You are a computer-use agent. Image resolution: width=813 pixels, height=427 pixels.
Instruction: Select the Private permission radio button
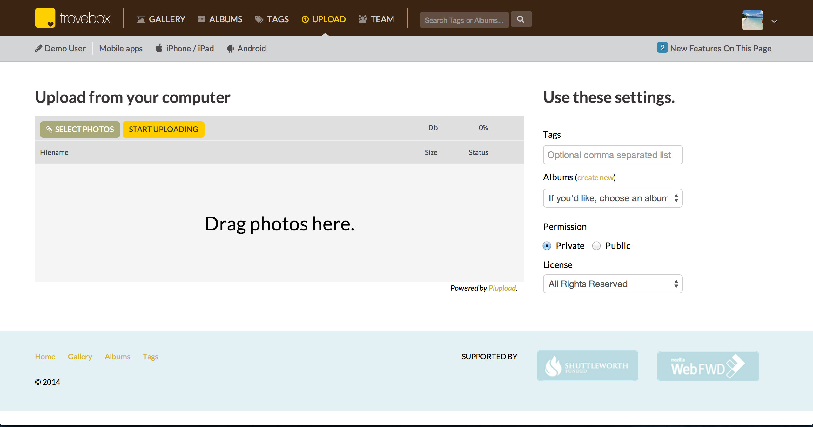547,246
